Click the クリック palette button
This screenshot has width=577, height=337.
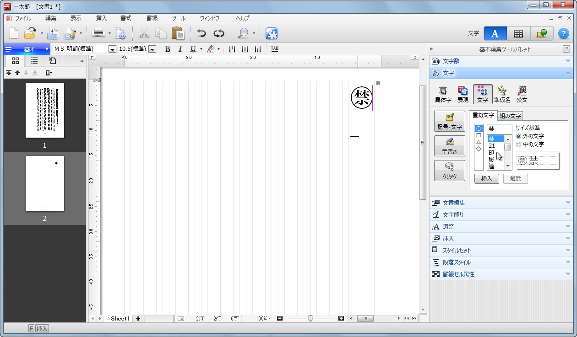(x=450, y=171)
